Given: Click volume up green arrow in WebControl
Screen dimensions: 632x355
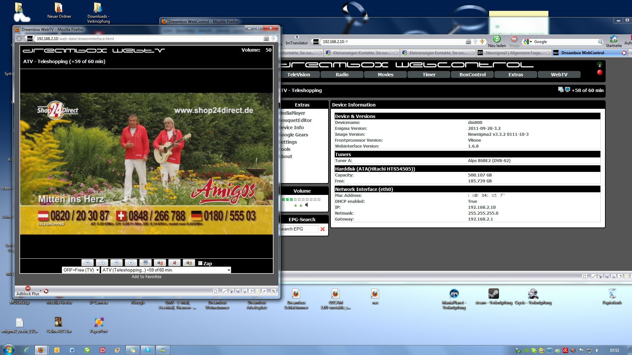Looking at the screenshot, I should (301, 205).
